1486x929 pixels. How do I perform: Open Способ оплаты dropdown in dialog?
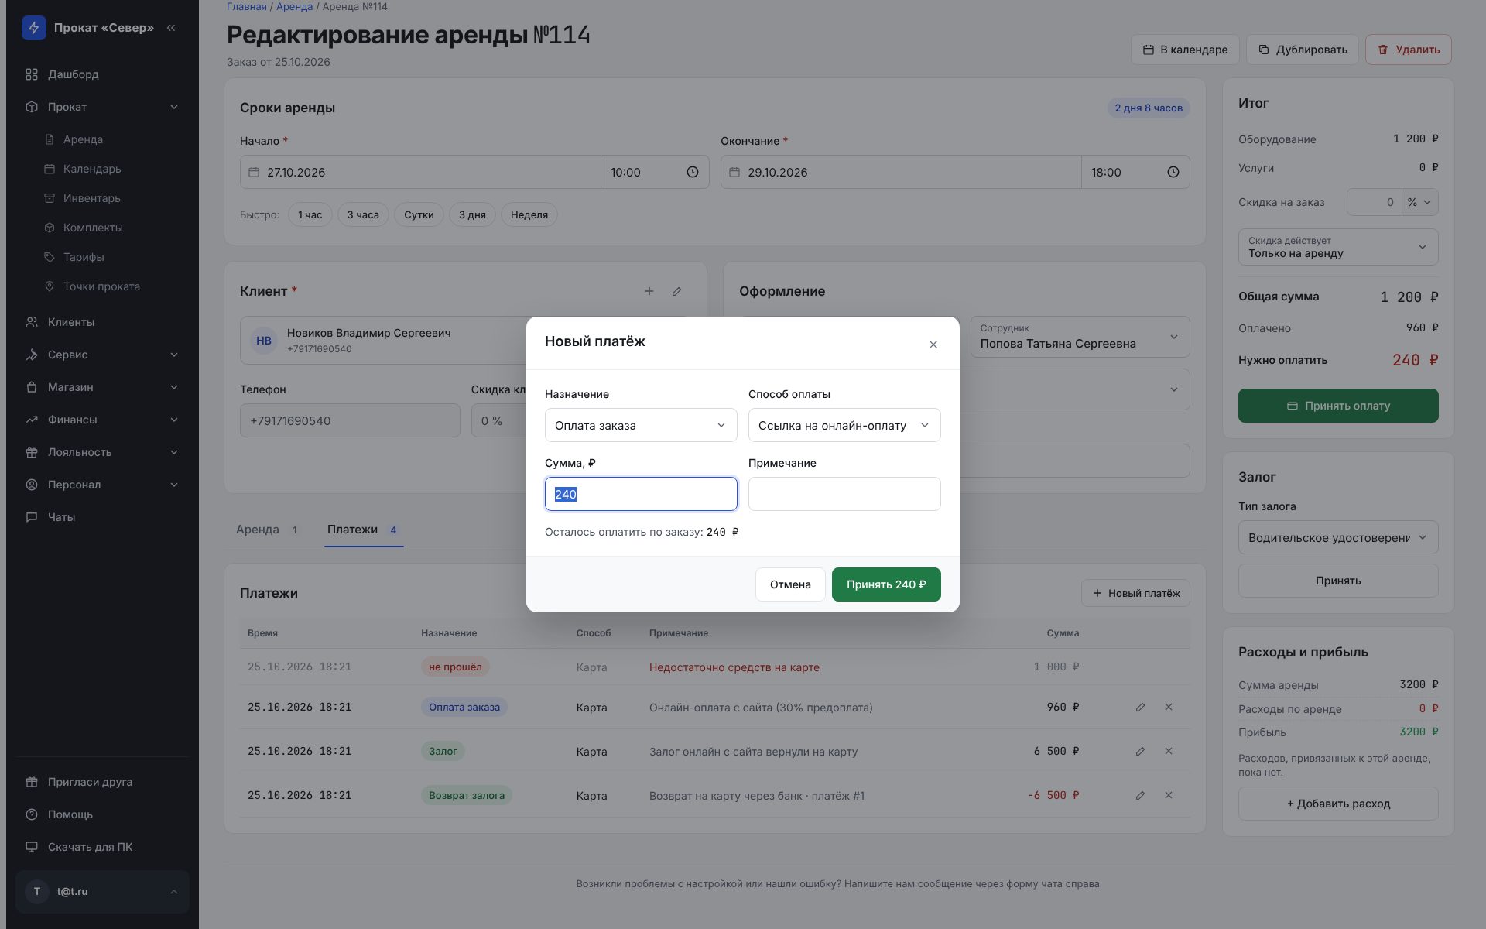pyautogui.click(x=844, y=425)
